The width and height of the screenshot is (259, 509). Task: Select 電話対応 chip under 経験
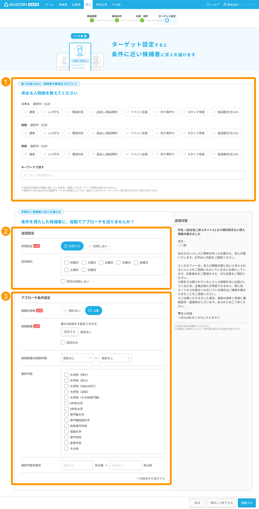pyautogui.click(x=75, y=133)
